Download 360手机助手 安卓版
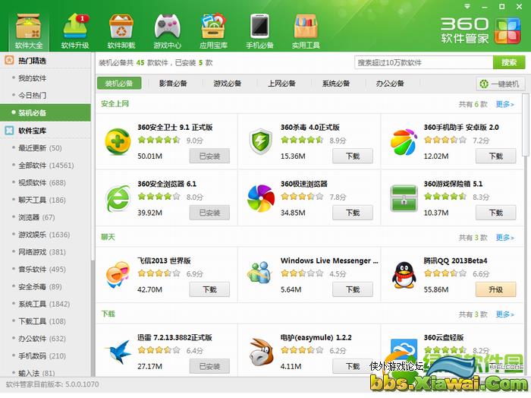Viewport: 531px width, 398px height. tap(496, 156)
